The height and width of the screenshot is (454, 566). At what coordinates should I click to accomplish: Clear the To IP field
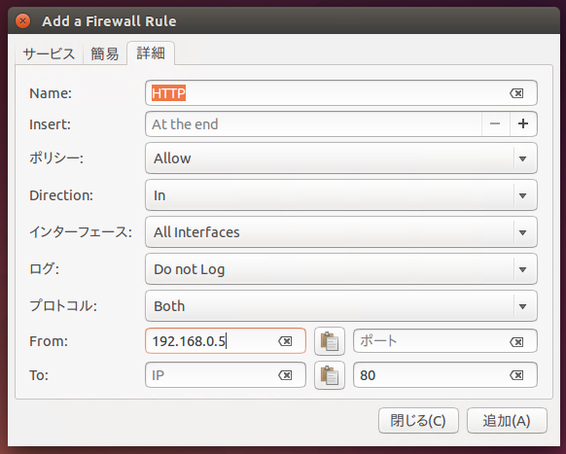click(x=285, y=375)
